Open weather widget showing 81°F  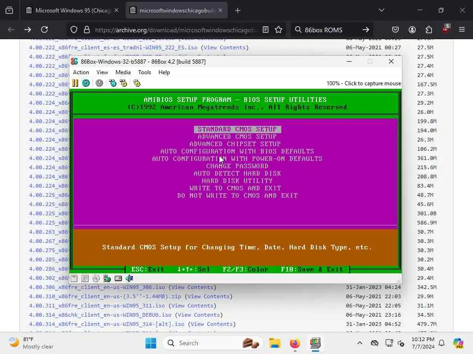pyautogui.click(x=31, y=343)
